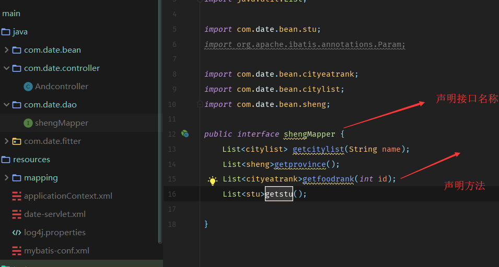Collapse the com.date.controller package
Viewport: 499px width, 267px height.
6,68
